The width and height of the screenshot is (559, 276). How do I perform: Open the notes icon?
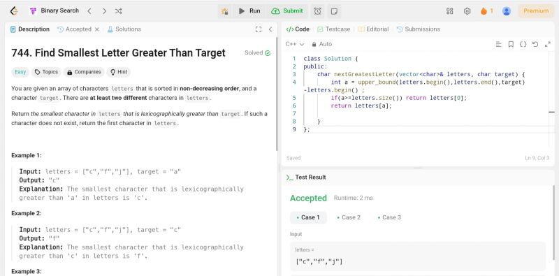334,11
